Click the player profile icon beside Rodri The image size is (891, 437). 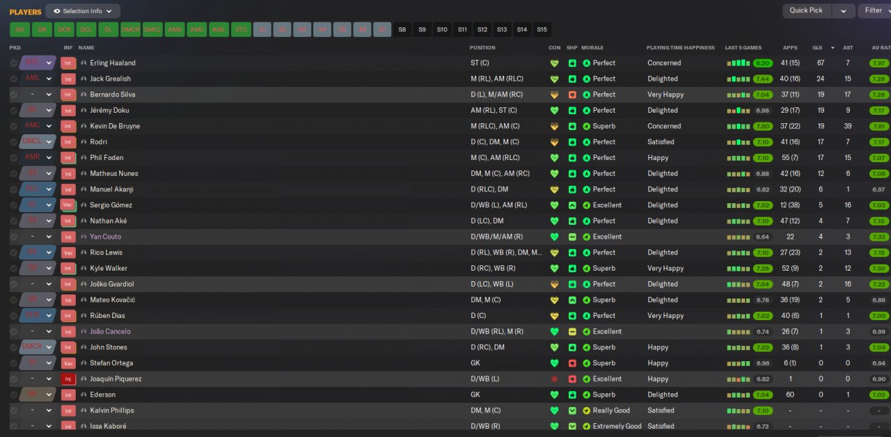tap(84, 142)
